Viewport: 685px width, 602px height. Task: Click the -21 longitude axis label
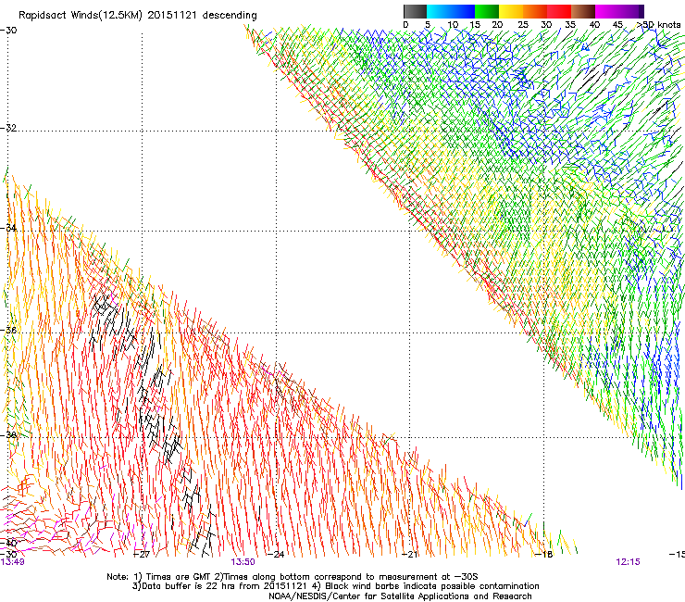410,555
